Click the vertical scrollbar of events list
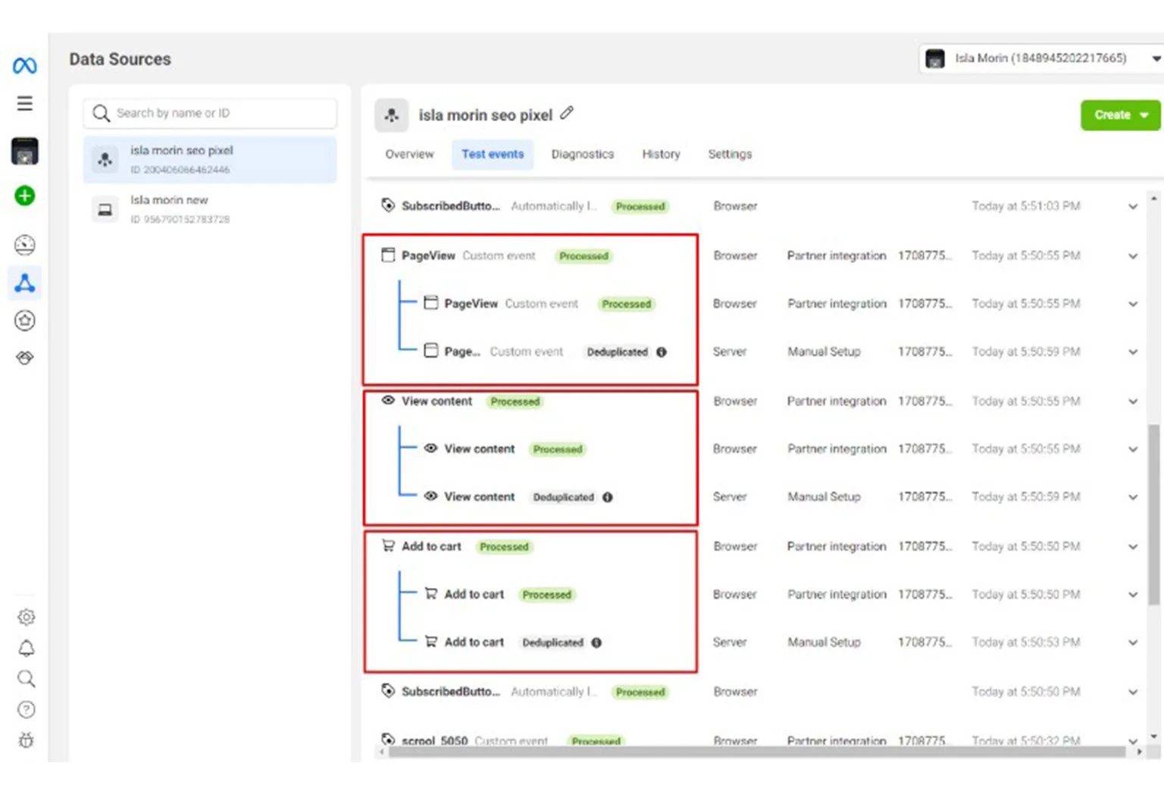 [x=1154, y=515]
